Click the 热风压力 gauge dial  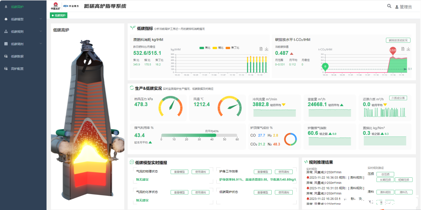pyautogui.click(x=170, y=106)
